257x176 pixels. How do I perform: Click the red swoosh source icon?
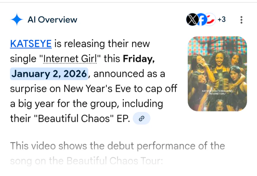tap(211, 19)
